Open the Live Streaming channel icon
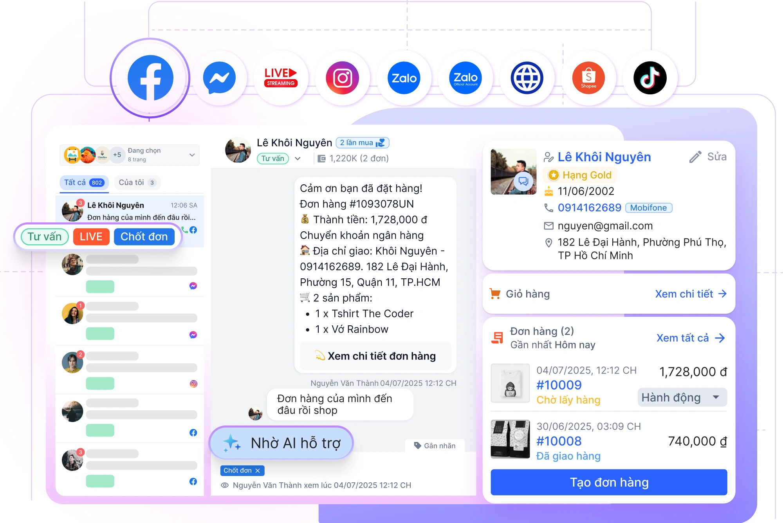 click(281, 78)
